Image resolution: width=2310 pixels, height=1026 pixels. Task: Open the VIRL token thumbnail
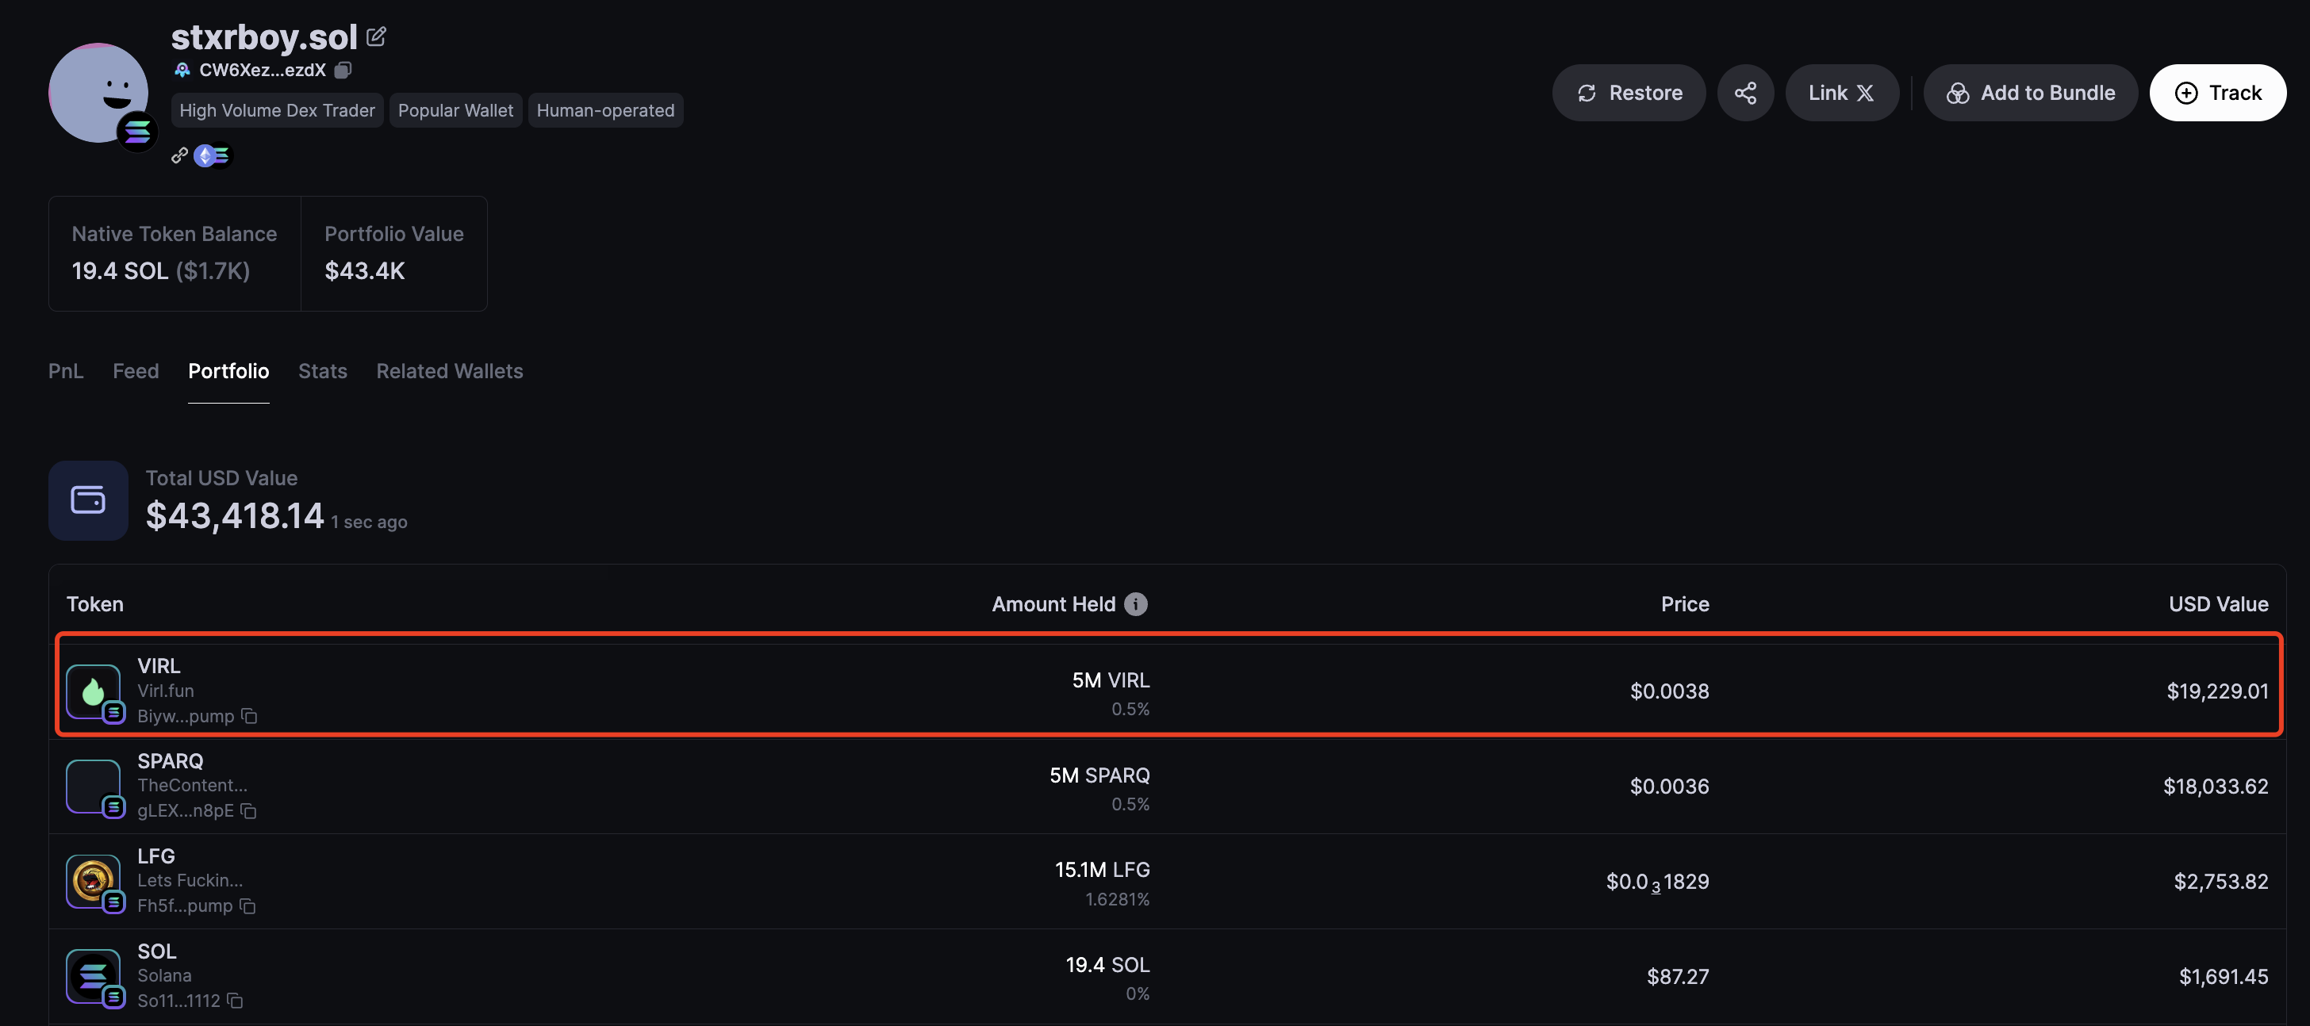pos(94,691)
